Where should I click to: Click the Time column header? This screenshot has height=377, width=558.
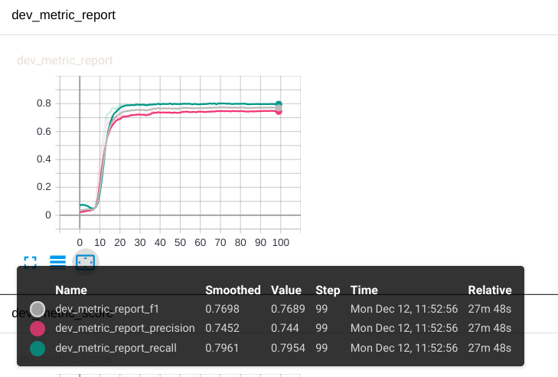tap(364, 290)
